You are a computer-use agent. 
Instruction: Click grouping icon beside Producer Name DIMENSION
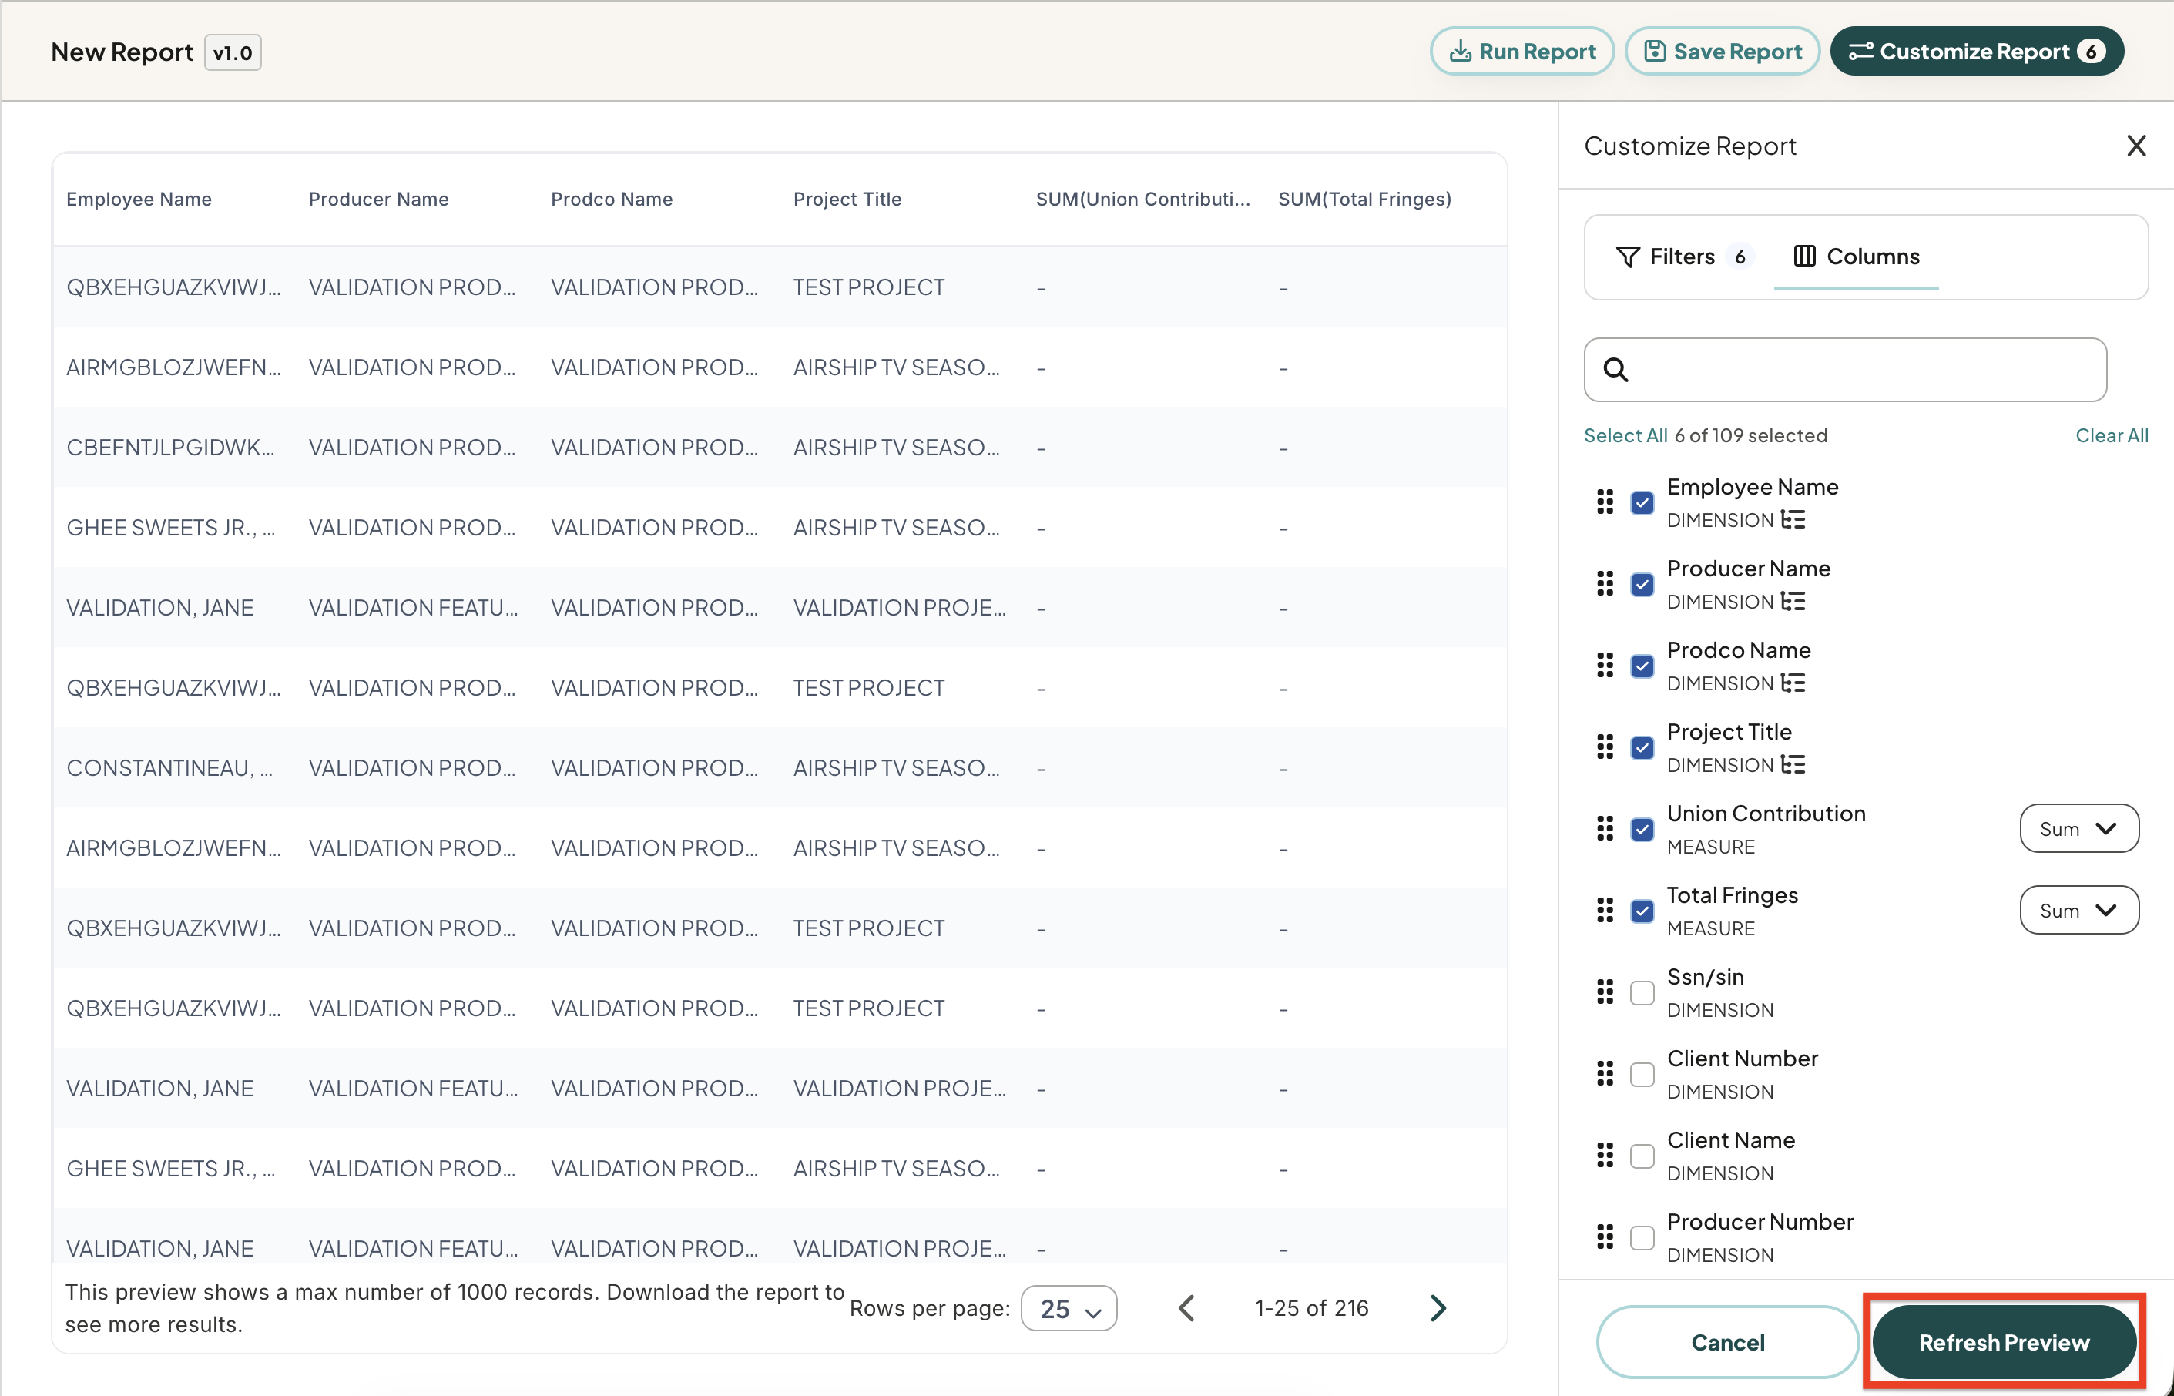(1793, 601)
